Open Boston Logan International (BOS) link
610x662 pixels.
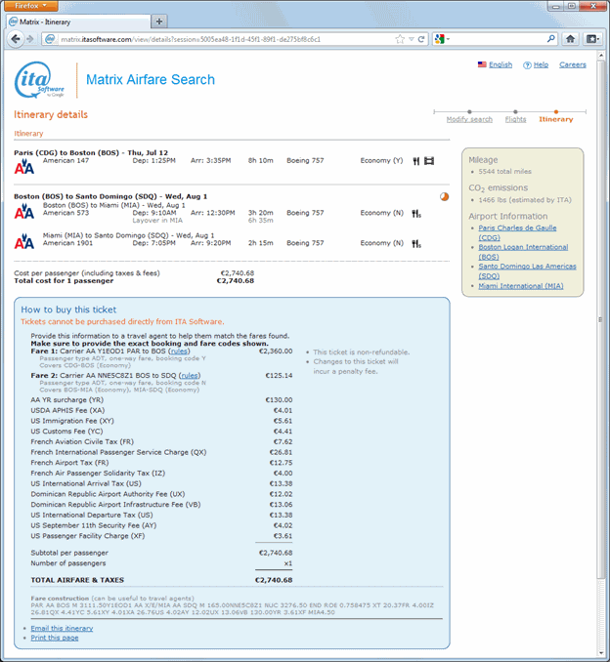(x=523, y=252)
